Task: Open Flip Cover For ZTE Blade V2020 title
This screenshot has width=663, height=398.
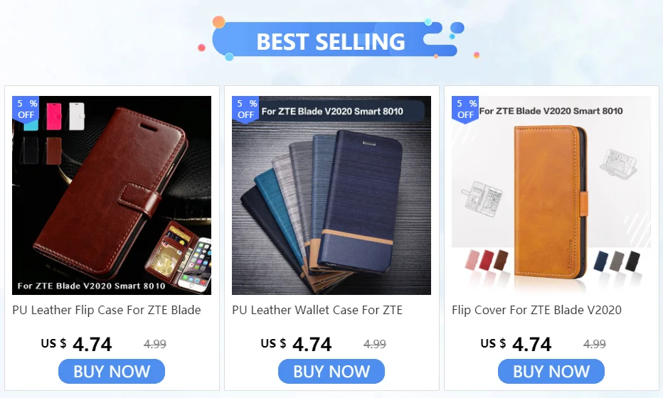Action: (536, 310)
